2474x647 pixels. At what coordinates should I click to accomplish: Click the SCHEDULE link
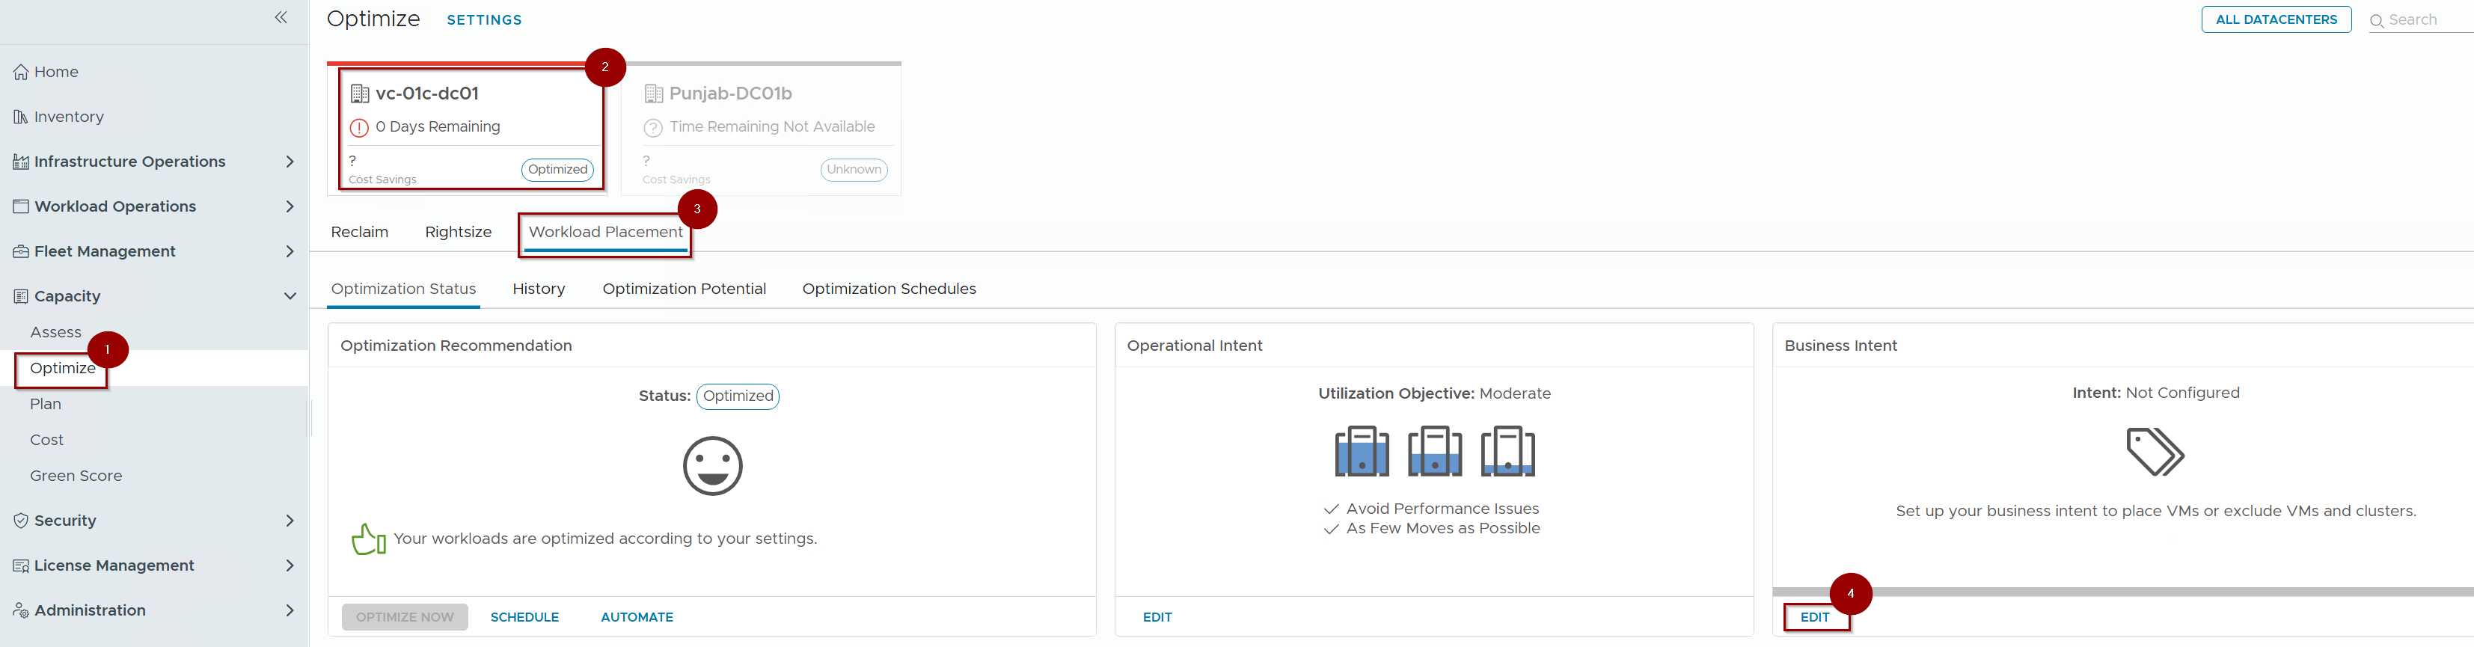[524, 617]
